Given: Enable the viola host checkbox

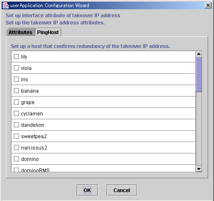Looking at the screenshot, I should point(16,68).
